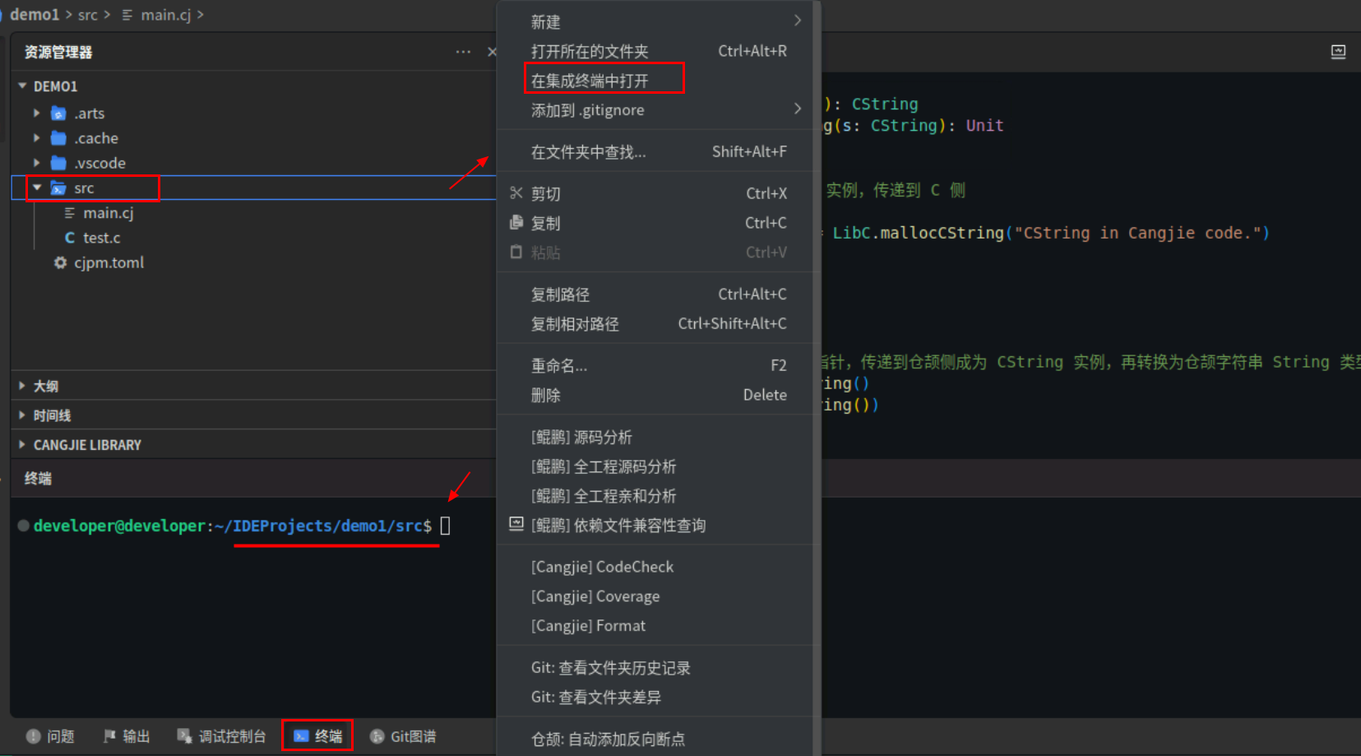Open the 新建 submenu arrow
Image resolution: width=1361 pixels, height=756 pixels.
(797, 21)
